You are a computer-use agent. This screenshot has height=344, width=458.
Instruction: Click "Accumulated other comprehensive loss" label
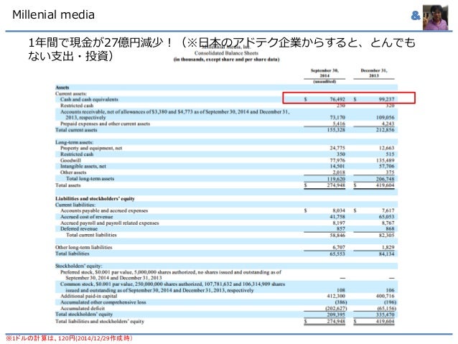pyautogui.click(x=103, y=302)
